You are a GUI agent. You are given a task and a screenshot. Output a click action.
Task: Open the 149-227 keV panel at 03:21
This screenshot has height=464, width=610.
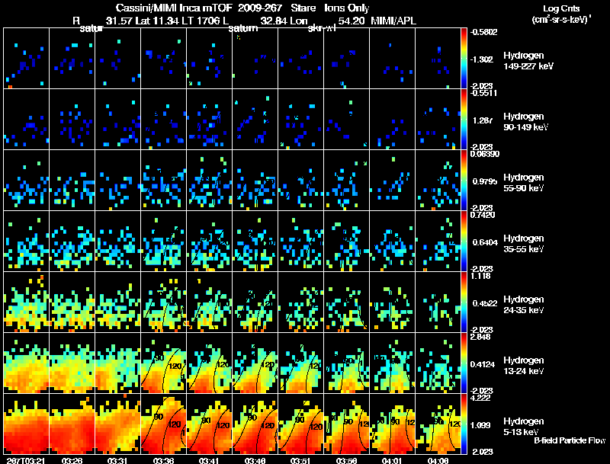tap(27, 59)
